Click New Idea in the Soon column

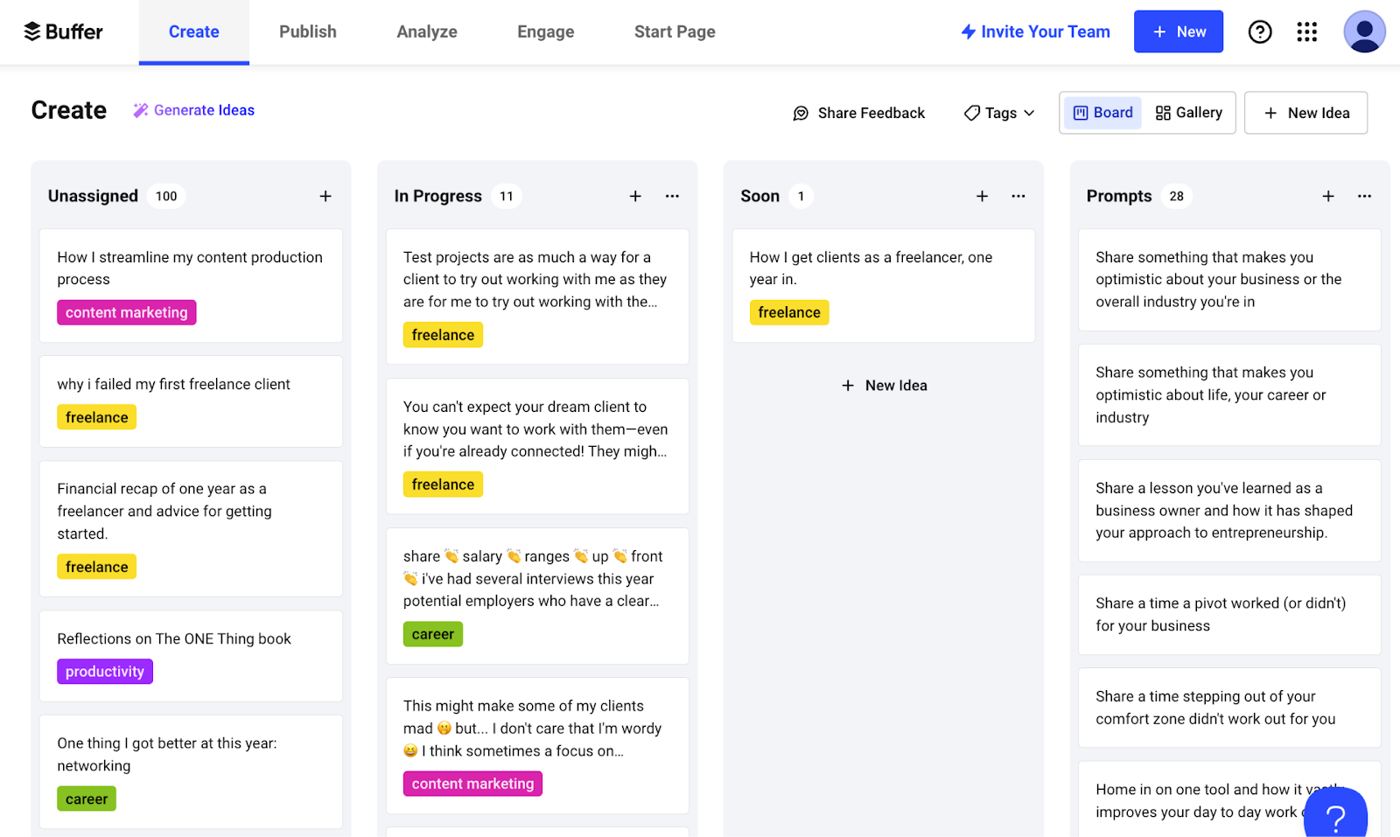coord(884,386)
